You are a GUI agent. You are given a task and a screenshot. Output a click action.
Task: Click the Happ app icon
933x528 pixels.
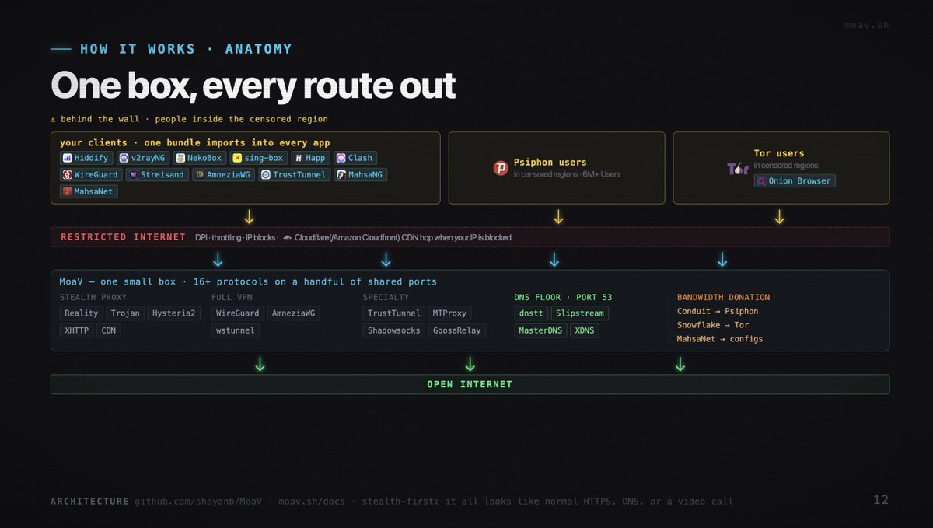coord(299,158)
